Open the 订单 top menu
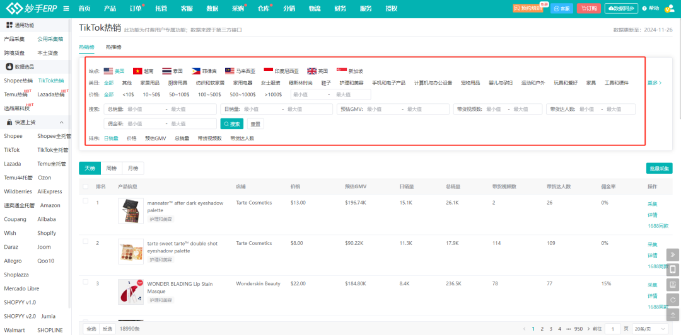This screenshot has width=681, height=335. [x=136, y=8]
